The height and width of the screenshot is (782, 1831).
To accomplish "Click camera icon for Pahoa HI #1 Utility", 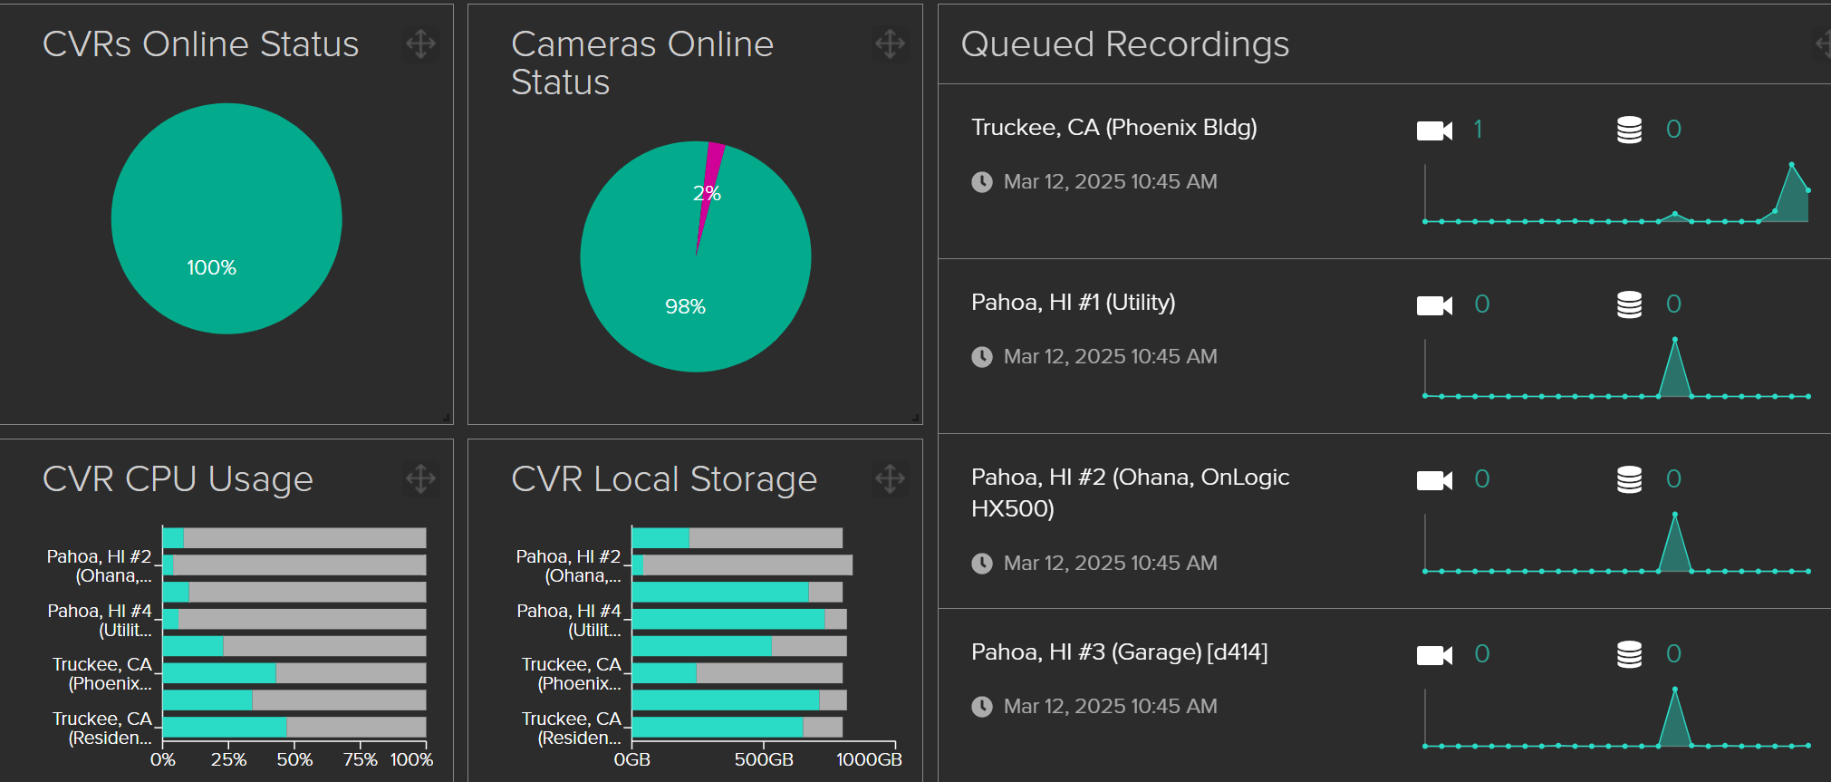I will (1434, 305).
